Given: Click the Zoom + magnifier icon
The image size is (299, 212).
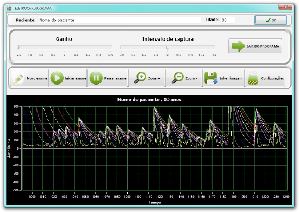Looking at the screenshot, I should point(140,78).
